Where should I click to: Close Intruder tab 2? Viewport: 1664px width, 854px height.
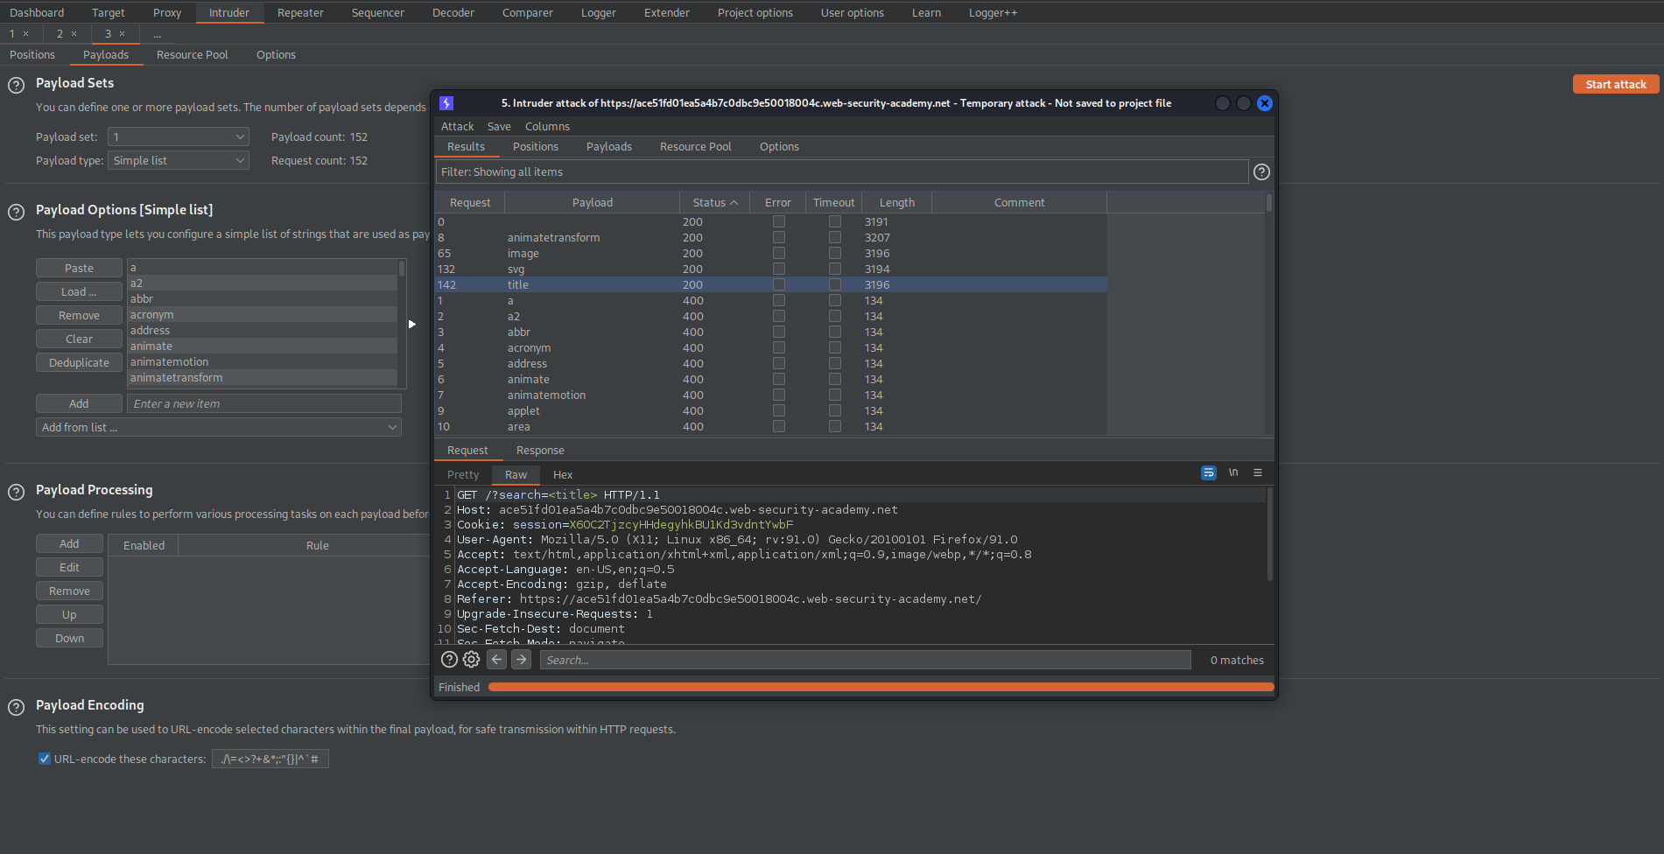(x=74, y=34)
